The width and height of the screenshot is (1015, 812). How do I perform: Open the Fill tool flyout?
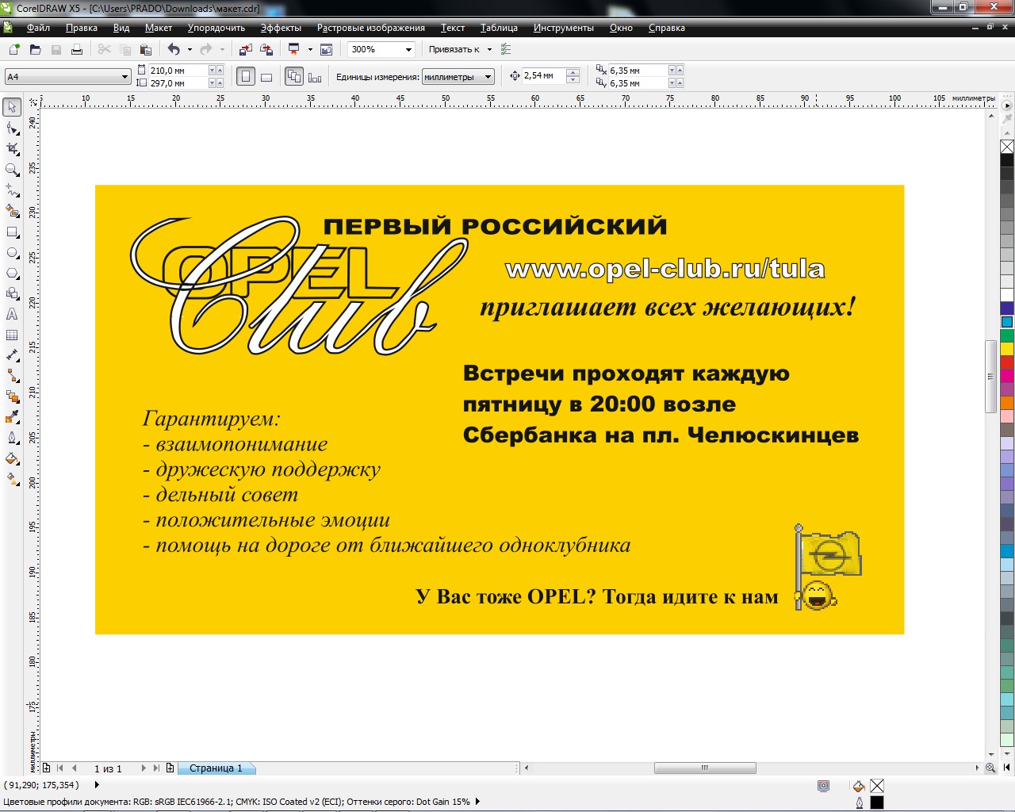click(12, 458)
